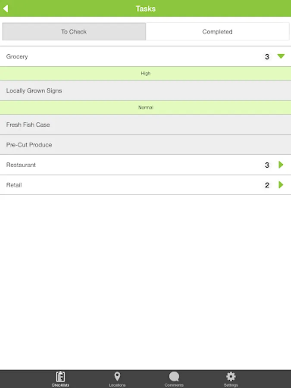Open the Comments speech bubble icon
Image resolution: width=291 pixels, height=388 pixels.
point(174,376)
